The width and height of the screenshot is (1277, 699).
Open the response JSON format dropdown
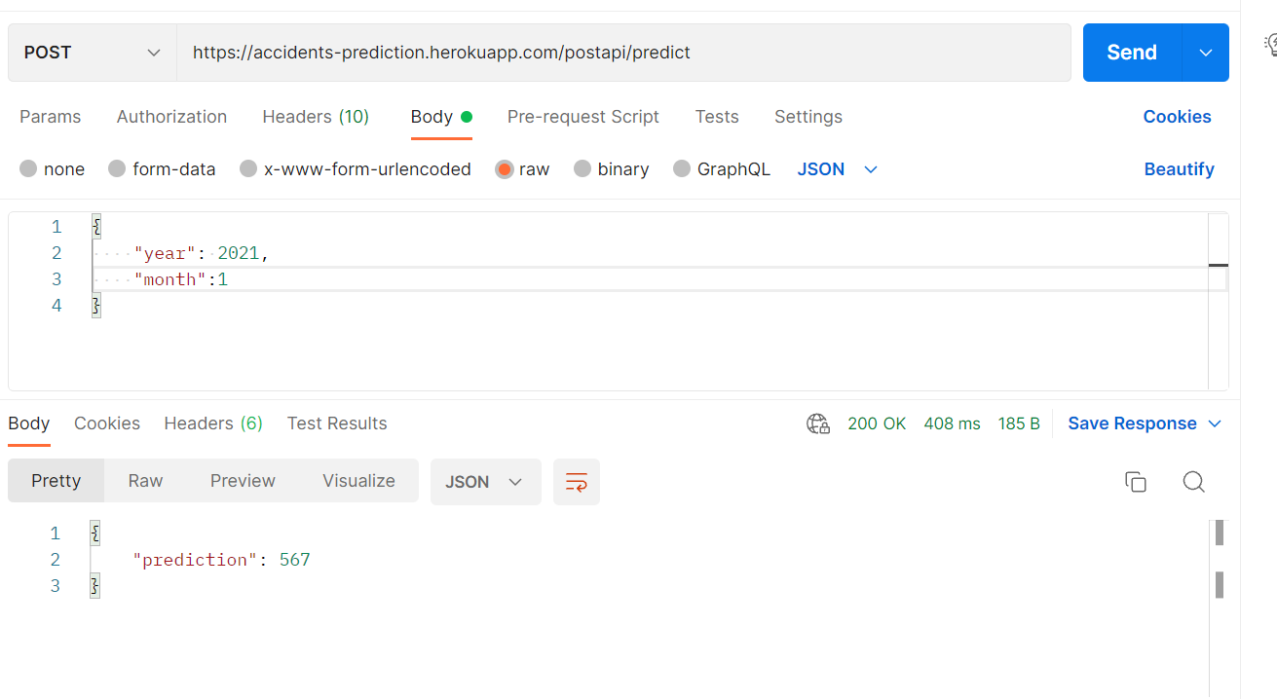coord(485,482)
